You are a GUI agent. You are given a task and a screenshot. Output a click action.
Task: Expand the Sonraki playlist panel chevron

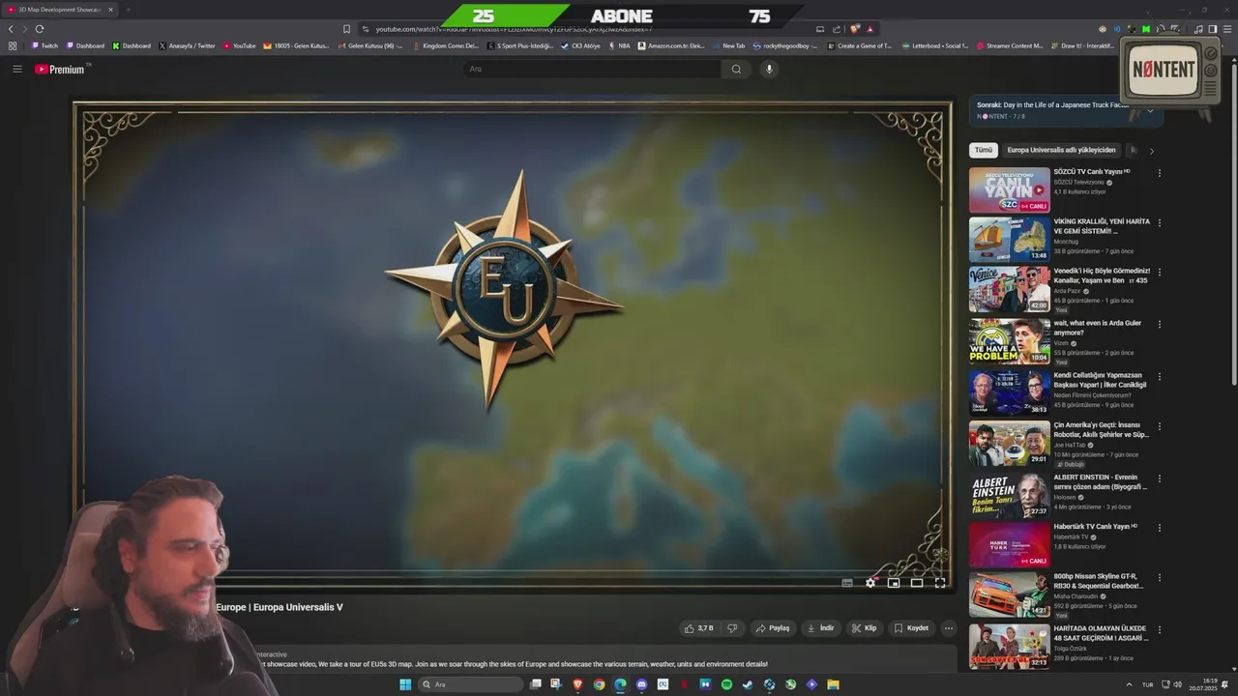[x=1150, y=111]
